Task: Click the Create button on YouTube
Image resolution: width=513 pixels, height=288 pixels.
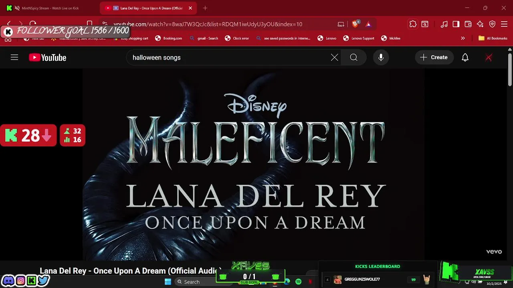Action: coord(434,58)
